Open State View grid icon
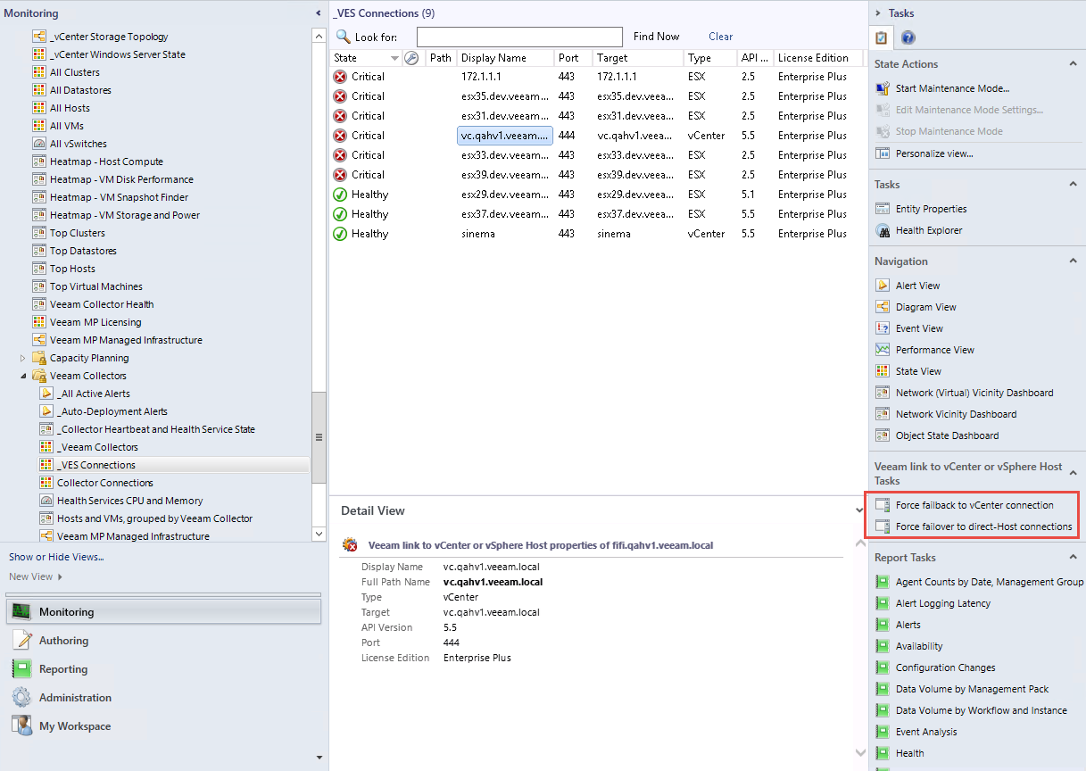The width and height of the screenshot is (1086, 771). [882, 371]
